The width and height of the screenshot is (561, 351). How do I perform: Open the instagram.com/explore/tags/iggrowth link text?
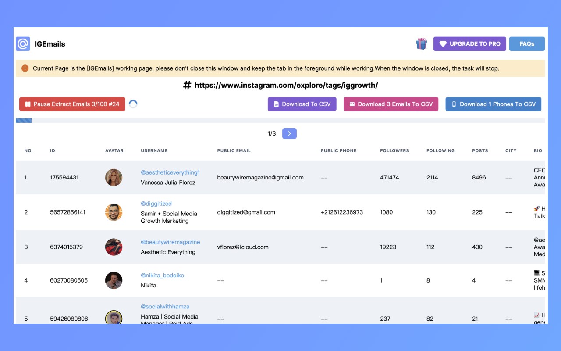[x=286, y=85]
